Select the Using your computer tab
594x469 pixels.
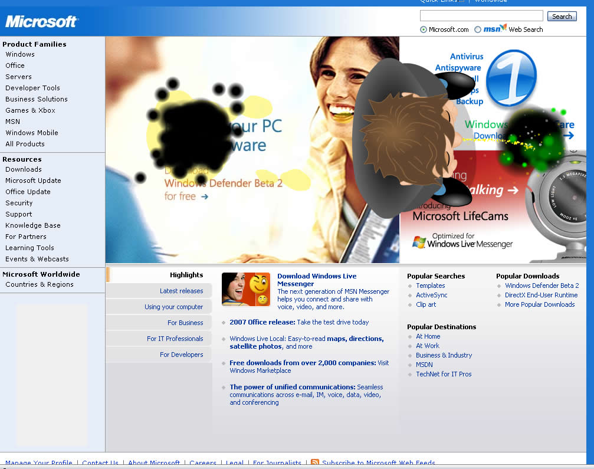159,307
